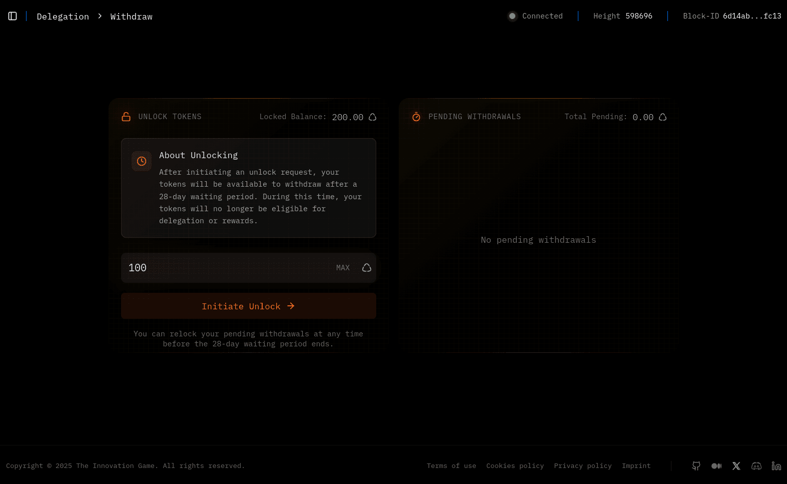Open the Medium link icon
Viewport: 787px width, 484px height.
[x=716, y=466]
